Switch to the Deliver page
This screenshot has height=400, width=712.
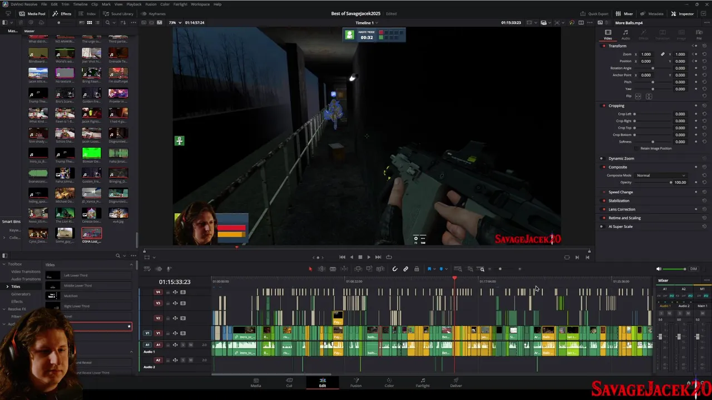coord(456,383)
